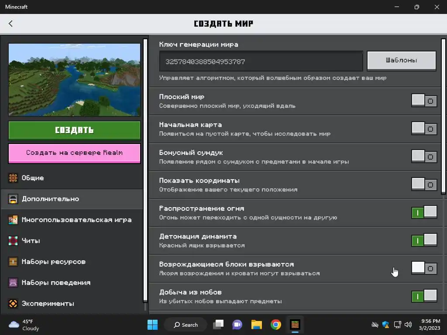Open the chat app in taskbar
Image resolution: width=447 pixels, height=335 pixels.
point(237,325)
